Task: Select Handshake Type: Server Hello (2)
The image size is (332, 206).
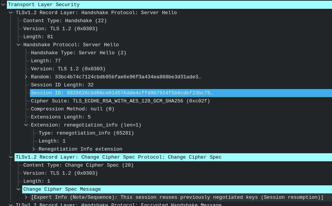Action: click(79, 53)
